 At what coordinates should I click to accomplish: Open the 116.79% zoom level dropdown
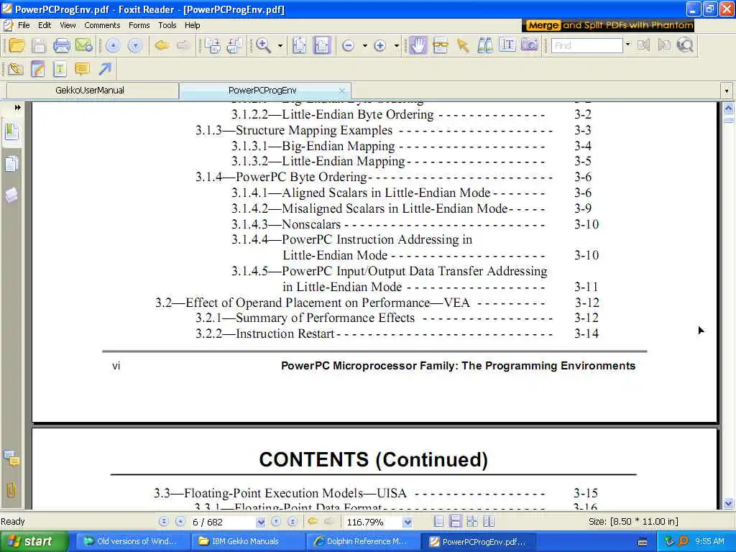407,522
